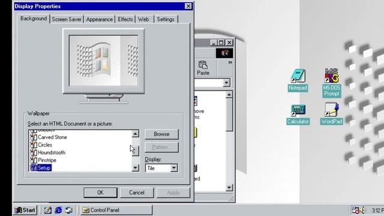Launch the WordPad desktop shortcut
The width and height of the screenshot is (384, 216).
(x=331, y=113)
